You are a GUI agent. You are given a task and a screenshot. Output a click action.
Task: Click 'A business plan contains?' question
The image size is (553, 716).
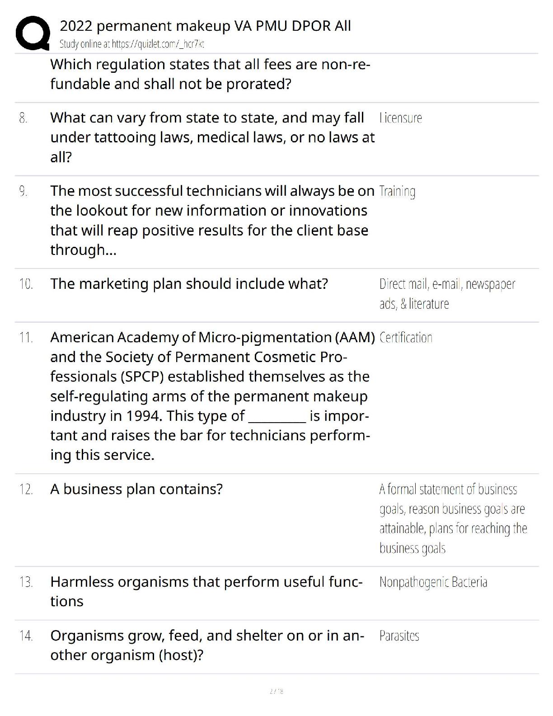(136, 489)
